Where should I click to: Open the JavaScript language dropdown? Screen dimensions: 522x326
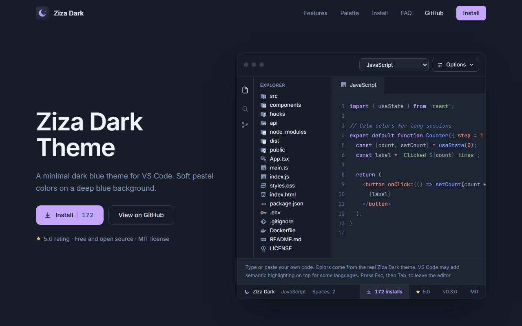394,65
